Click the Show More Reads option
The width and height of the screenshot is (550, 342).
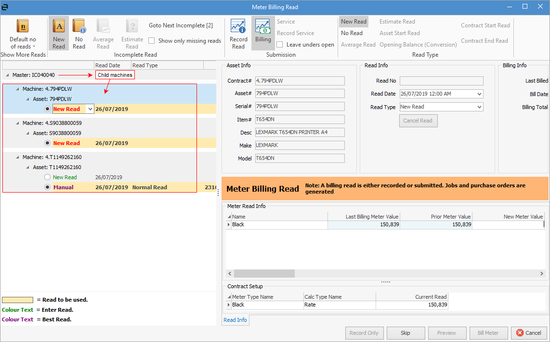[23, 54]
